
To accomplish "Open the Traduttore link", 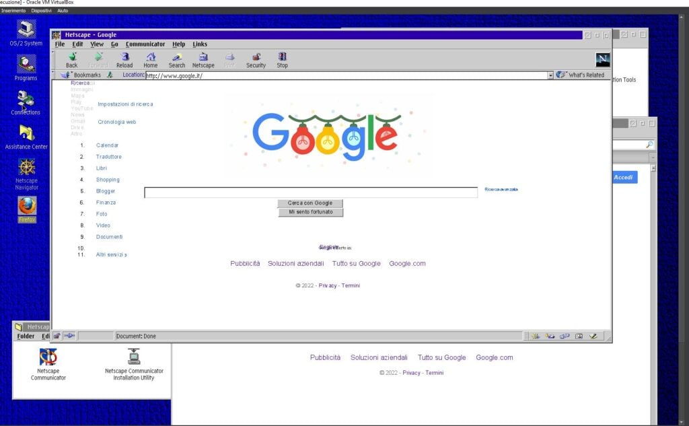I will (109, 157).
